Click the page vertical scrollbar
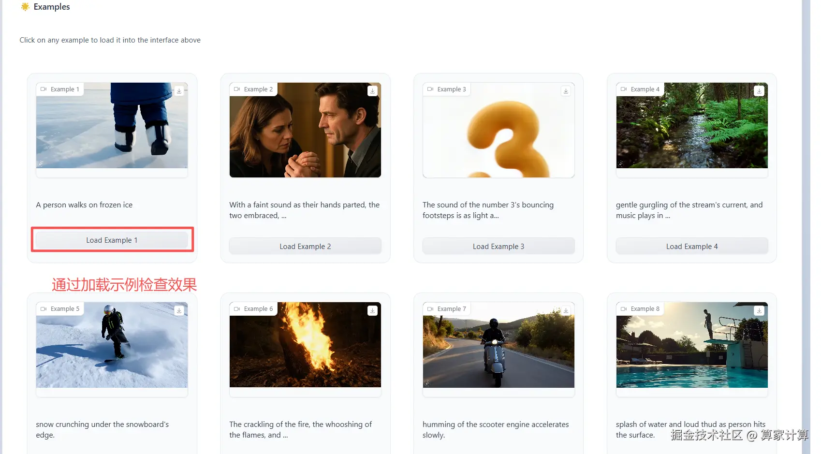821x454 pixels. (806, 227)
